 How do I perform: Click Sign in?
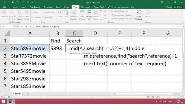(x=169, y=7)
